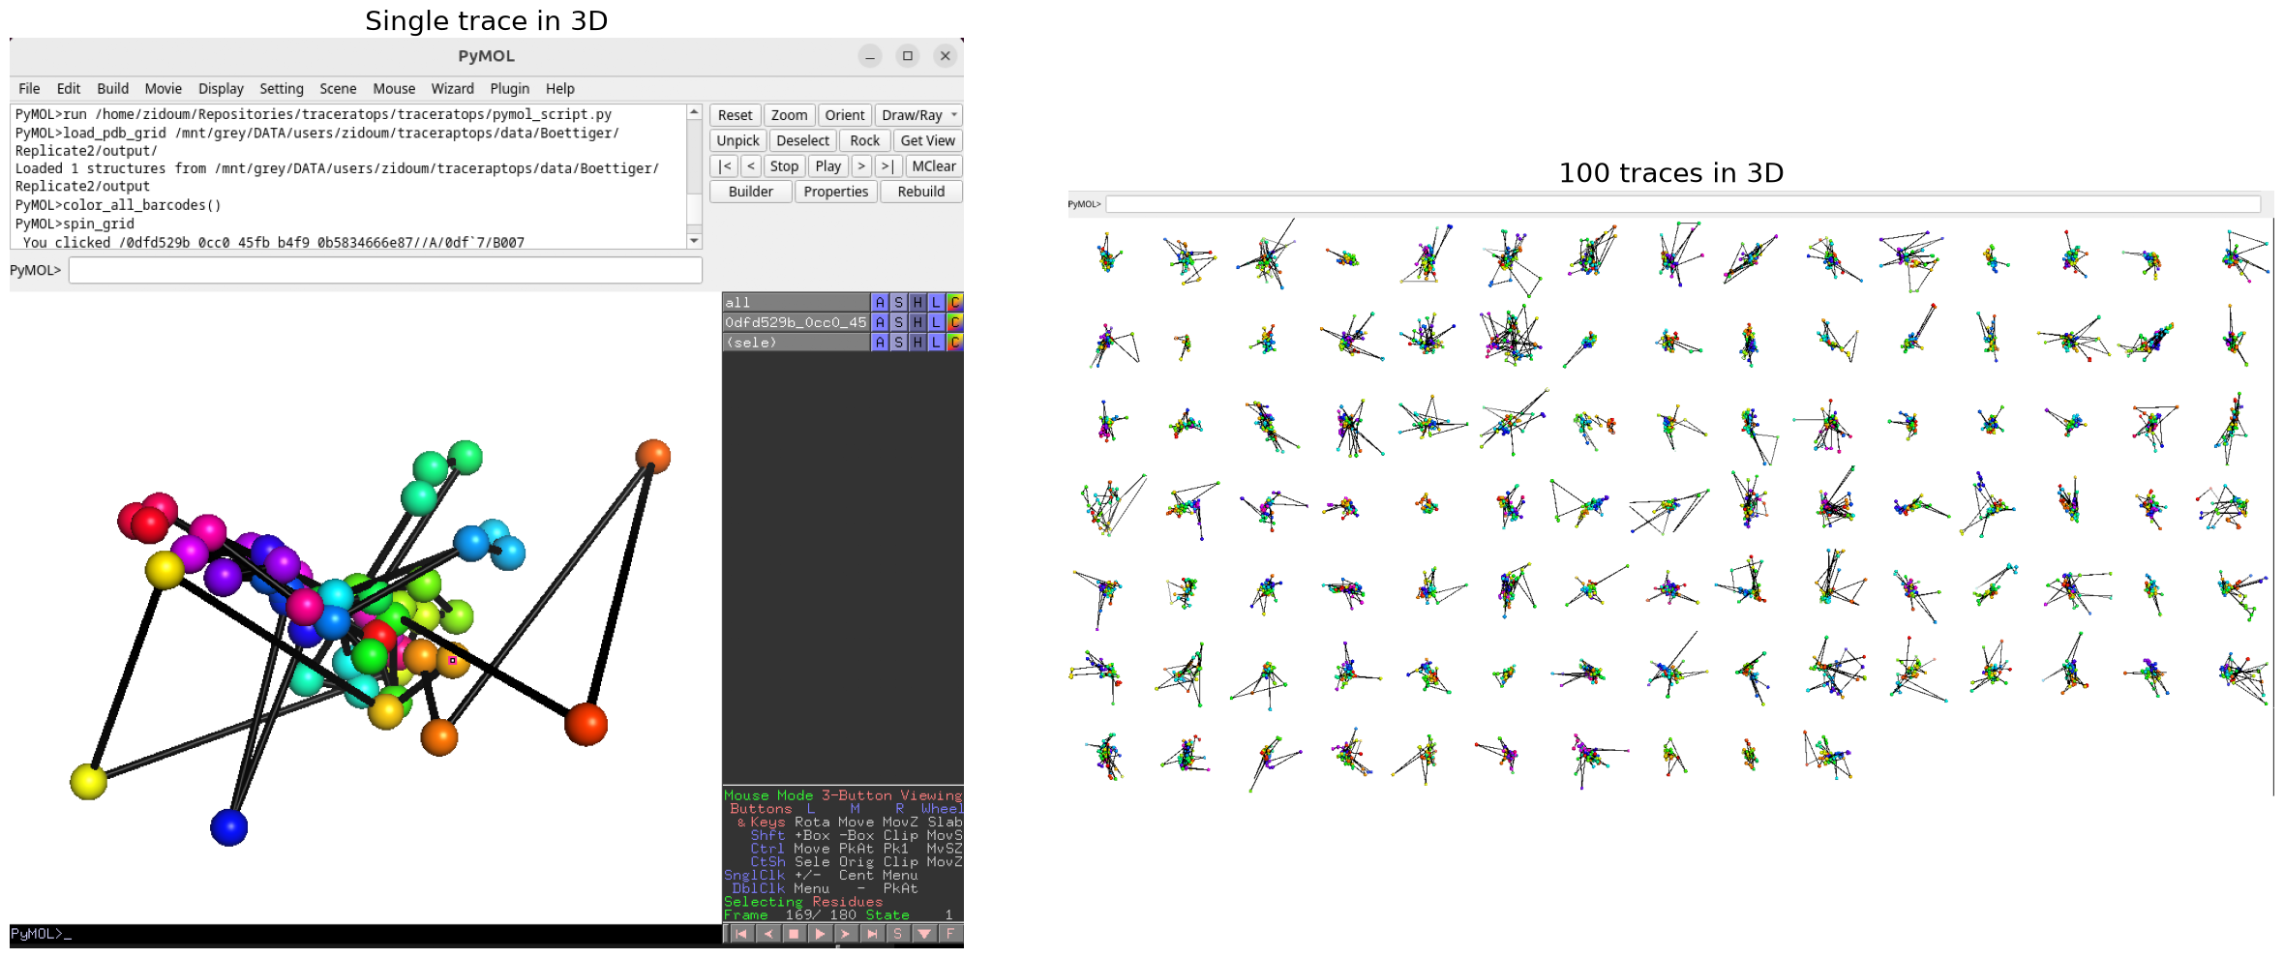This screenshot has height=958, width=2284.
Task: Step back one frame in bottom playback bar
Action: (x=767, y=934)
